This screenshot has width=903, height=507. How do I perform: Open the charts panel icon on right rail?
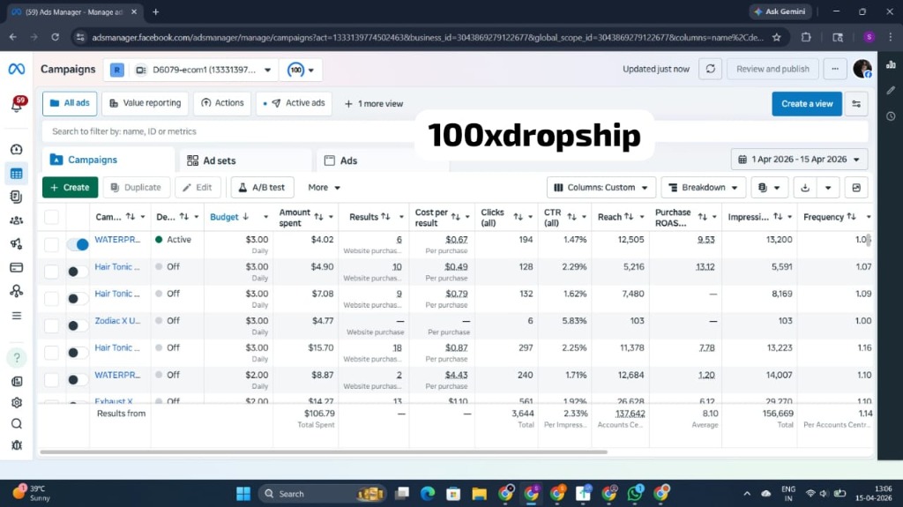pos(891,64)
